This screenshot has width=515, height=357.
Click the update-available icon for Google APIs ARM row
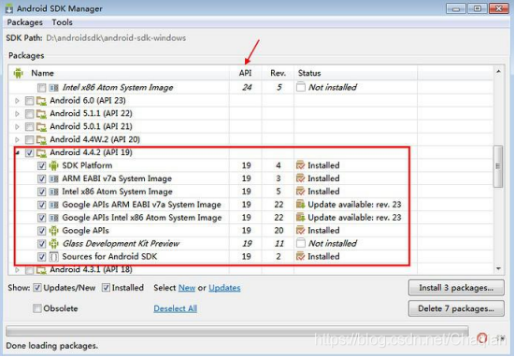click(x=300, y=205)
